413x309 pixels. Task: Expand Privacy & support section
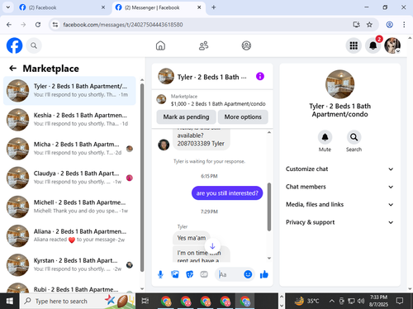click(339, 222)
